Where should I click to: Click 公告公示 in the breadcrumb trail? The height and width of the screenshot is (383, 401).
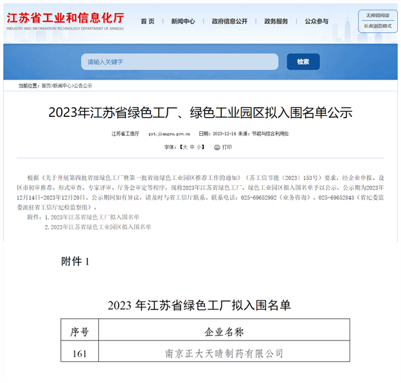[83, 85]
